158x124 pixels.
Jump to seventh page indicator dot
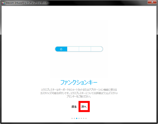click(86, 118)
